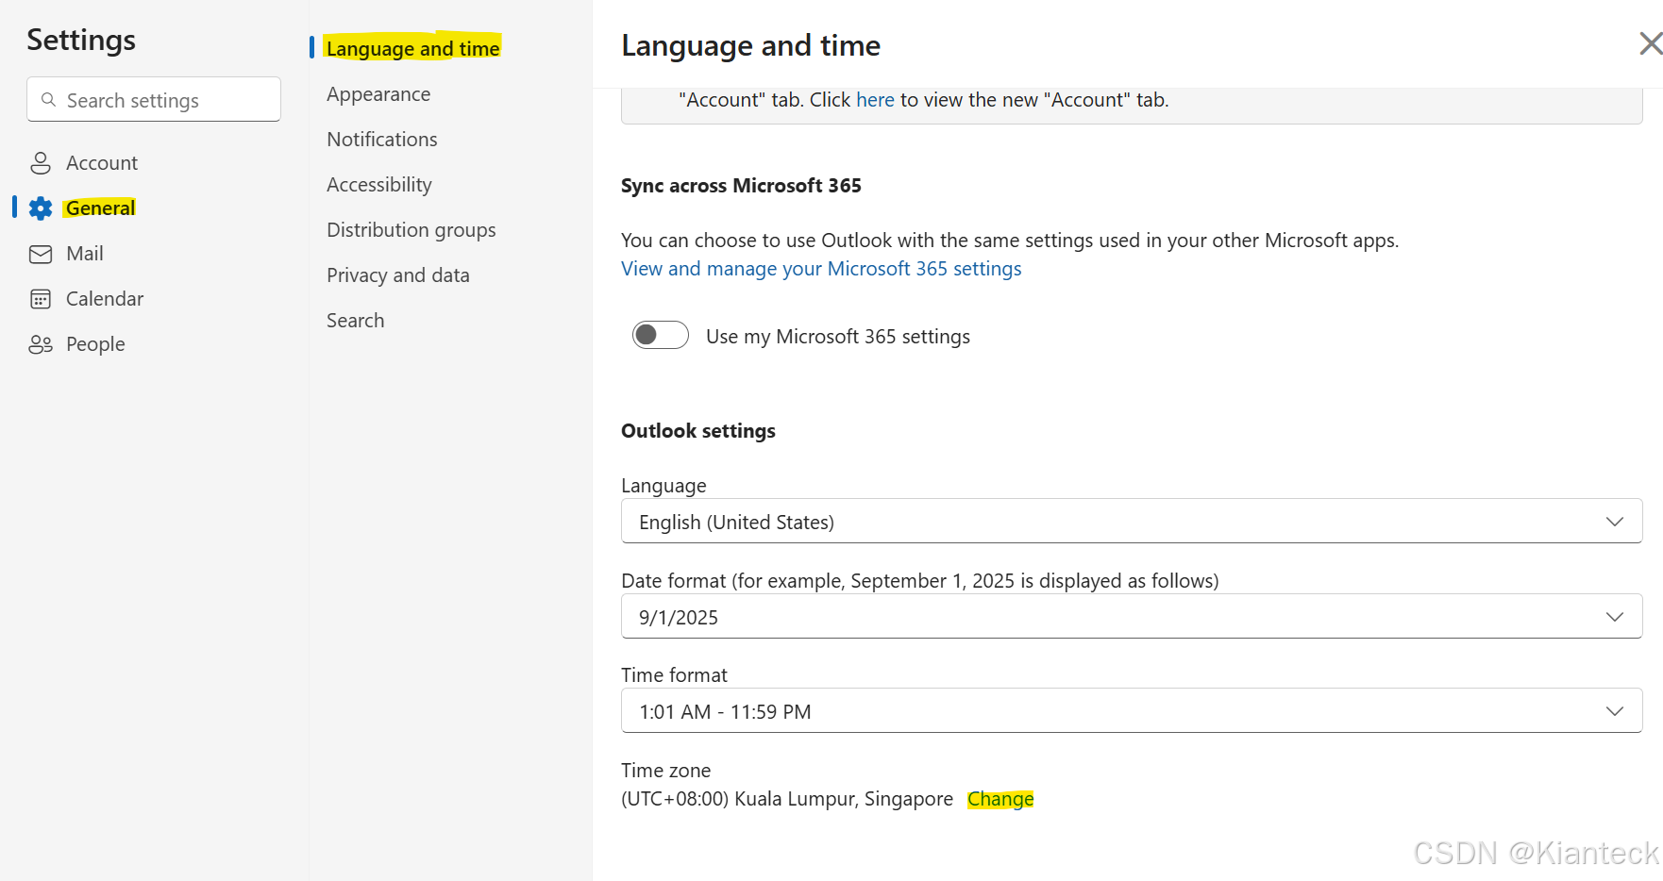Click the People icon in sidebar
Viewport: 1663px width, 881px height.
click(41, 344)
